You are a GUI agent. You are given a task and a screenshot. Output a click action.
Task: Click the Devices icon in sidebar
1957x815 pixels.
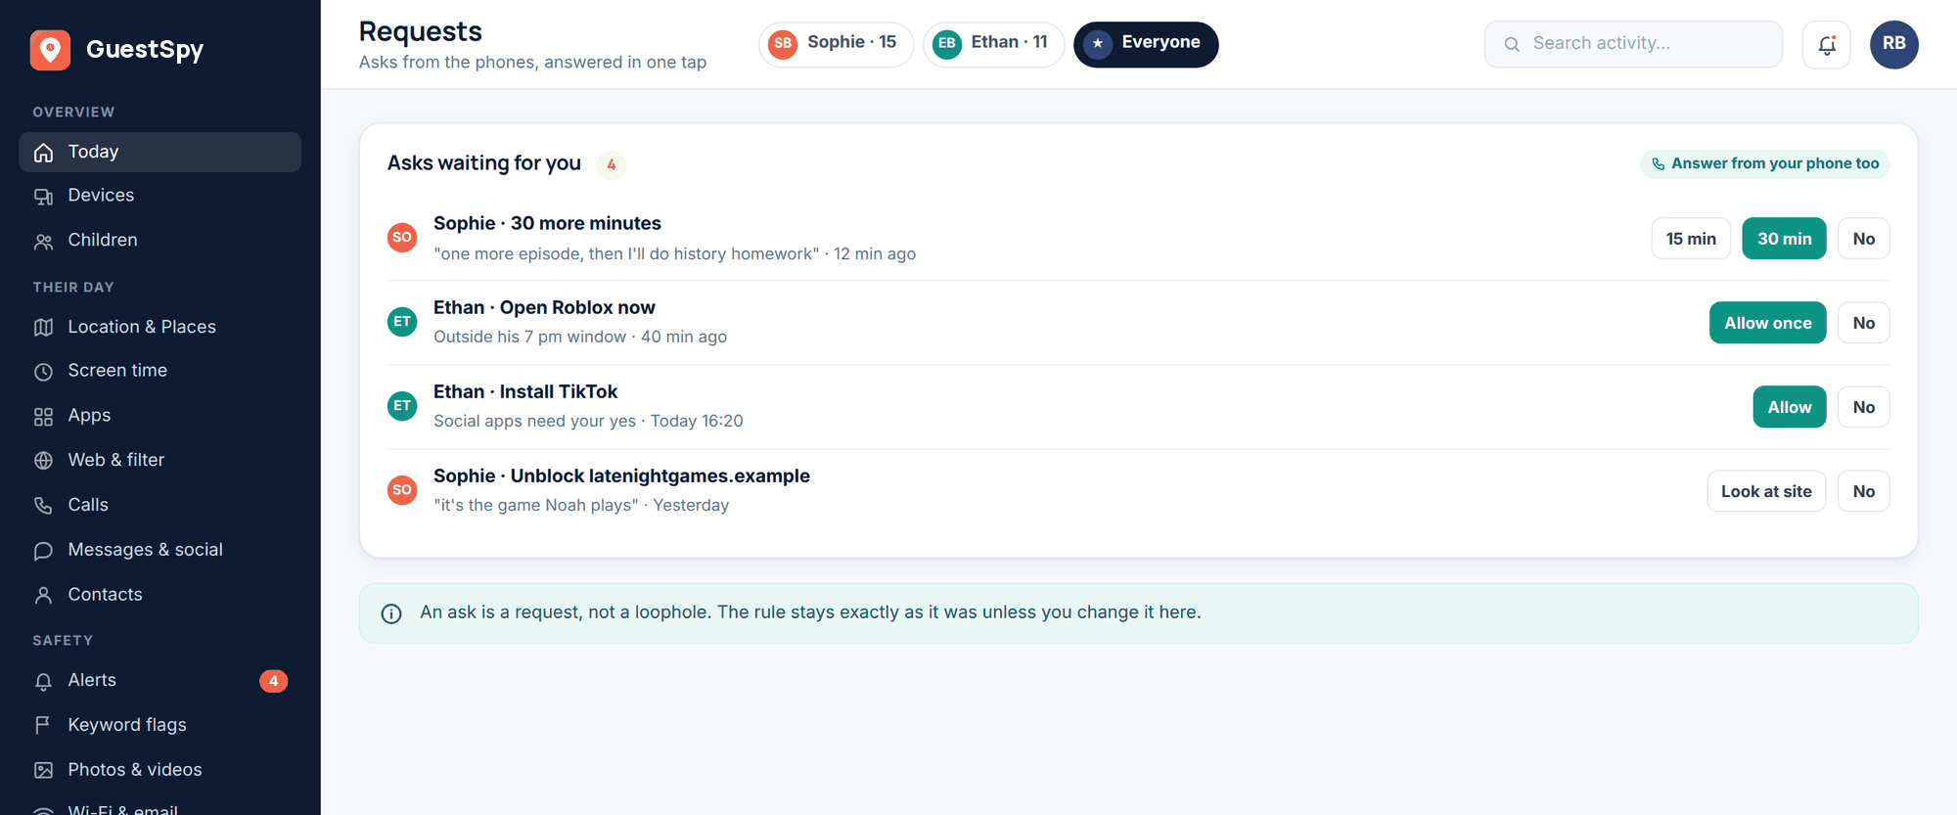pyautogui.click(x=43, y=197)
